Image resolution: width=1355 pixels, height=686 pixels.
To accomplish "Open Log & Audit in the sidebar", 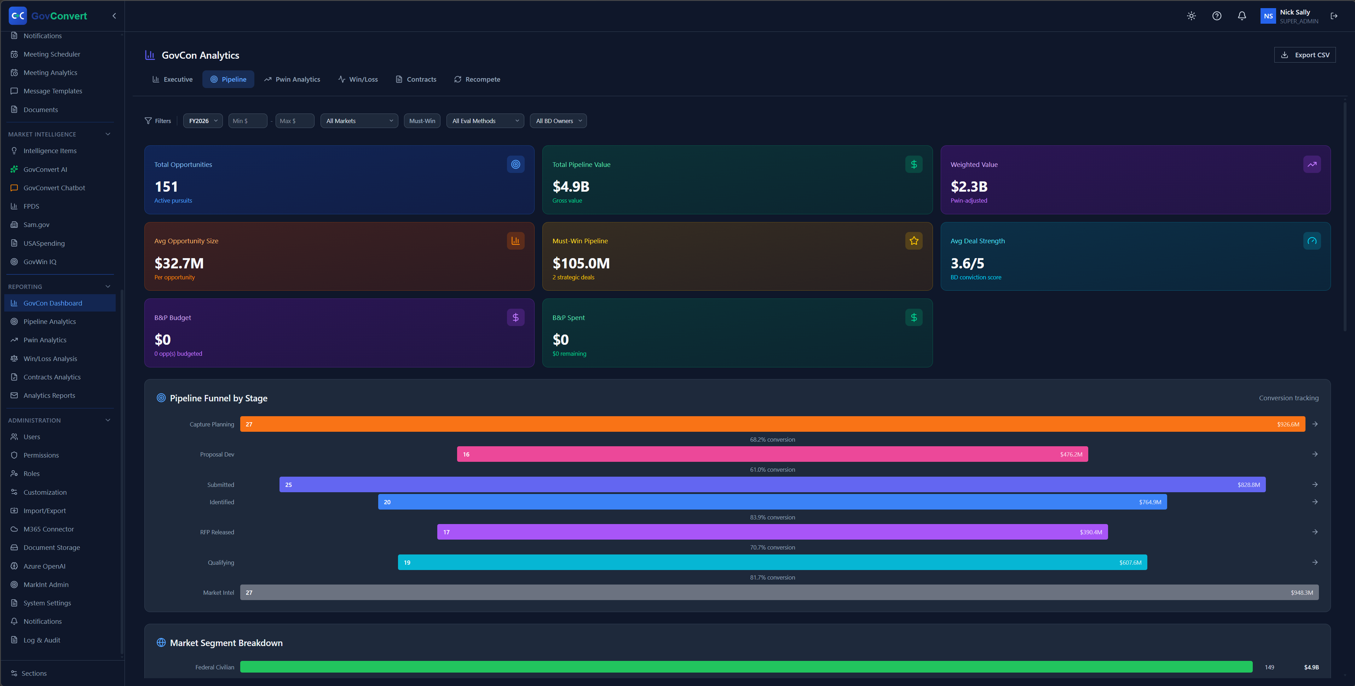I will tap(60, 640).
